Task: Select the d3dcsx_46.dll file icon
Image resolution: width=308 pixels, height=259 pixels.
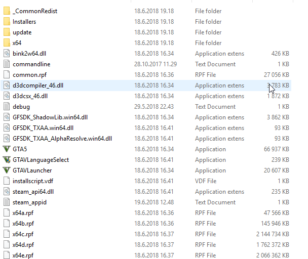Action: click(7, 96)
